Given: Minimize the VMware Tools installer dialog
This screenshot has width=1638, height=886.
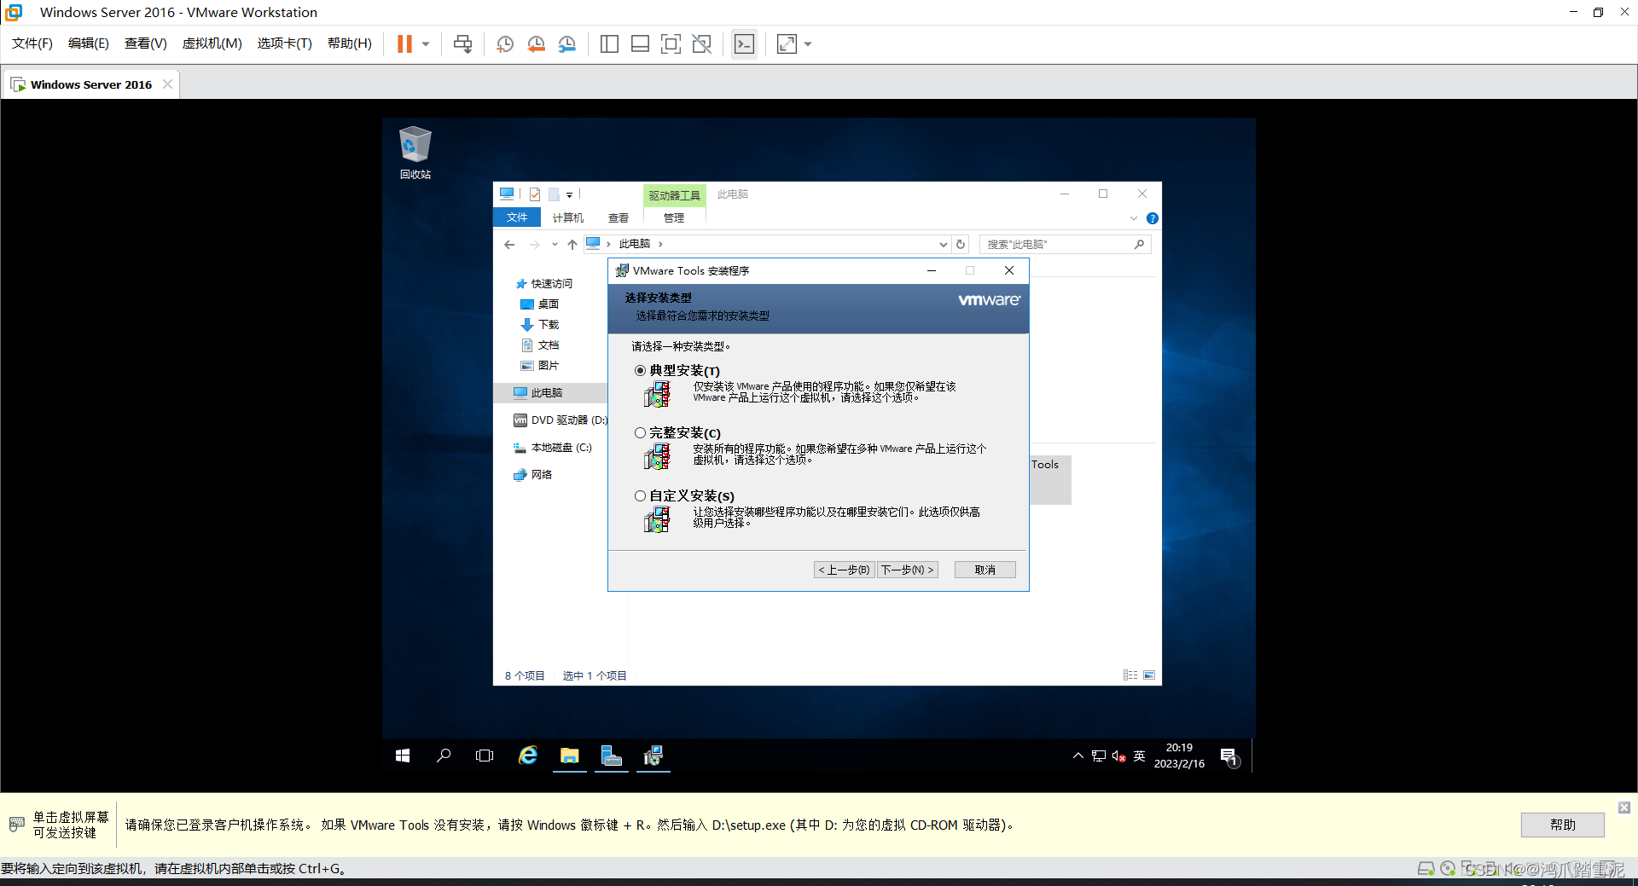Looking at the screenshot, I should pyautogui.click(x=932, y=271).
